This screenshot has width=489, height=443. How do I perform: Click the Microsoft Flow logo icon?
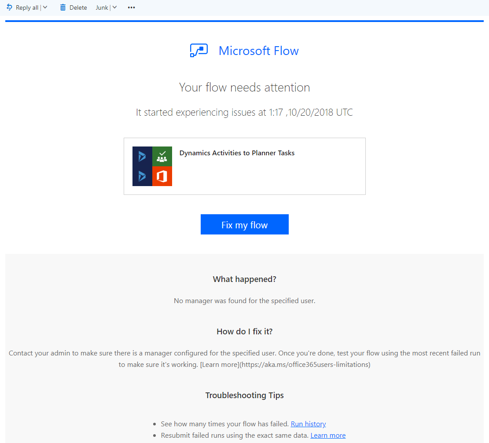point(199,50)
